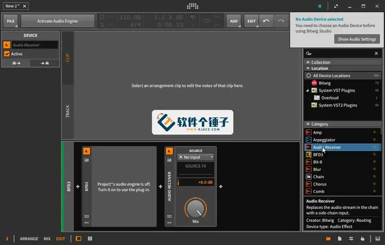This screenshot has width=385, height=245.
Task: Star the Bit-8 device
Action: pyautogui.click(x=374, y=161)
